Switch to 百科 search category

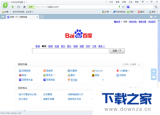click(x=88, y=46)
